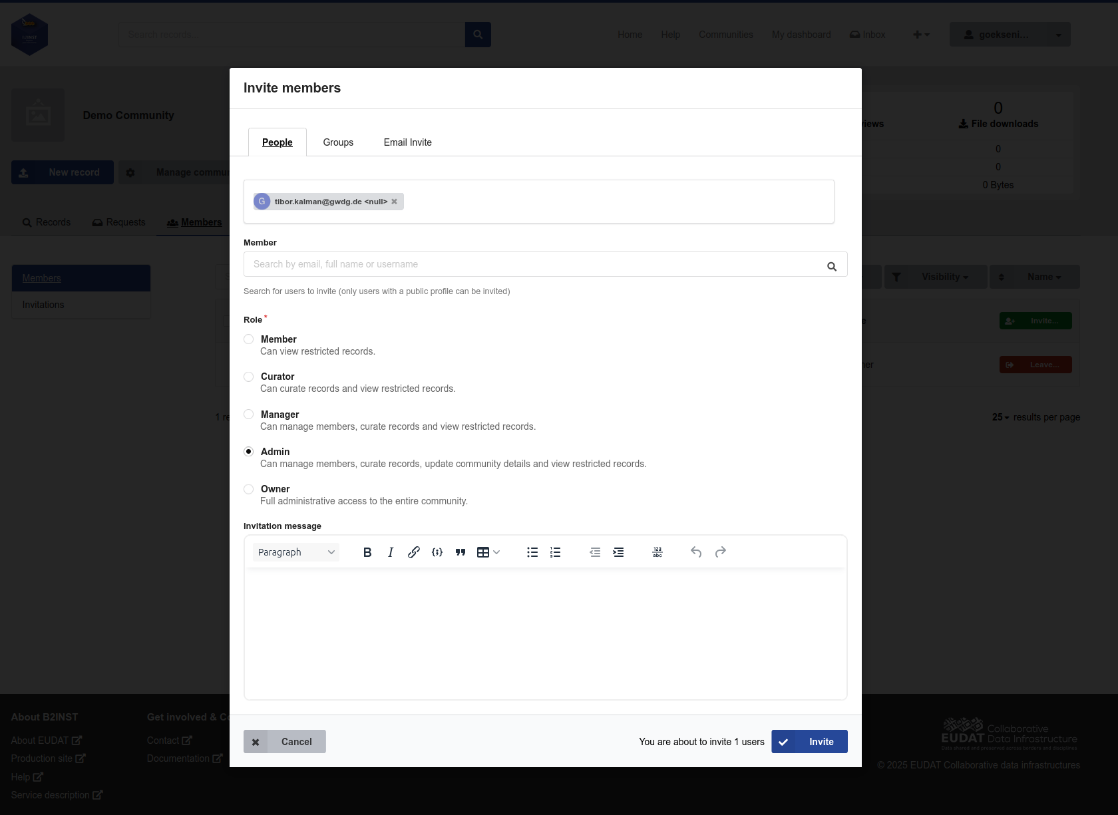
Task: Click the header search records button
Action: click(478, 35)
